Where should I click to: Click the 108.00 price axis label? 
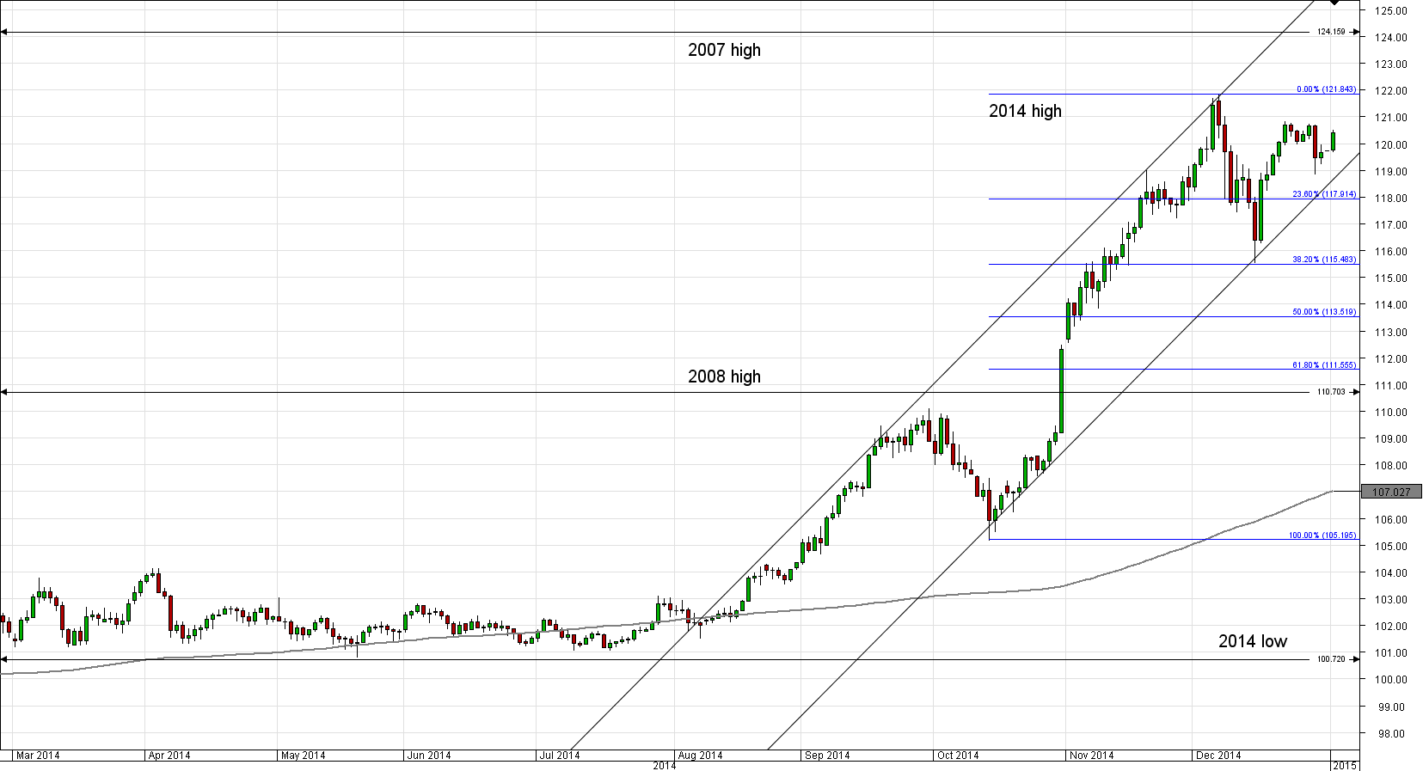point(1390,466)
